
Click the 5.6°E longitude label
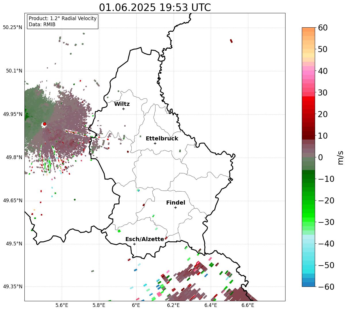(x=62, y=305)
